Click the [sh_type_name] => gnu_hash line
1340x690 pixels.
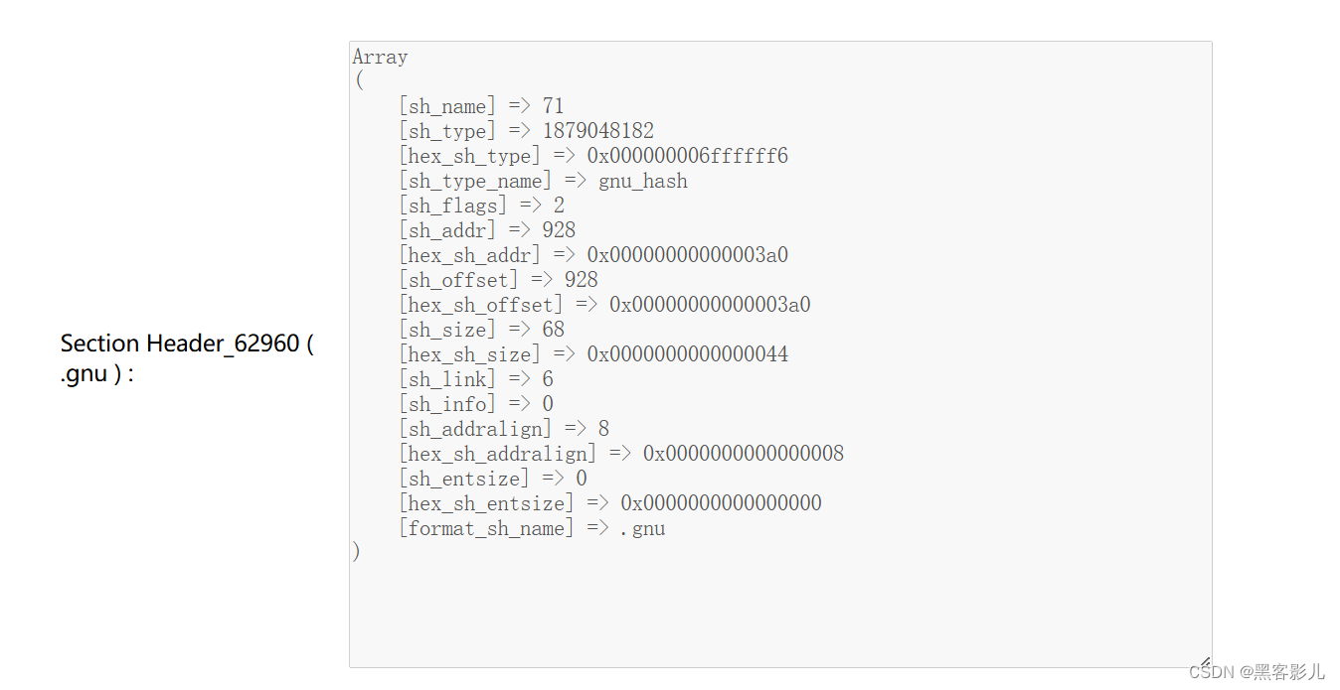pos(543,181)
